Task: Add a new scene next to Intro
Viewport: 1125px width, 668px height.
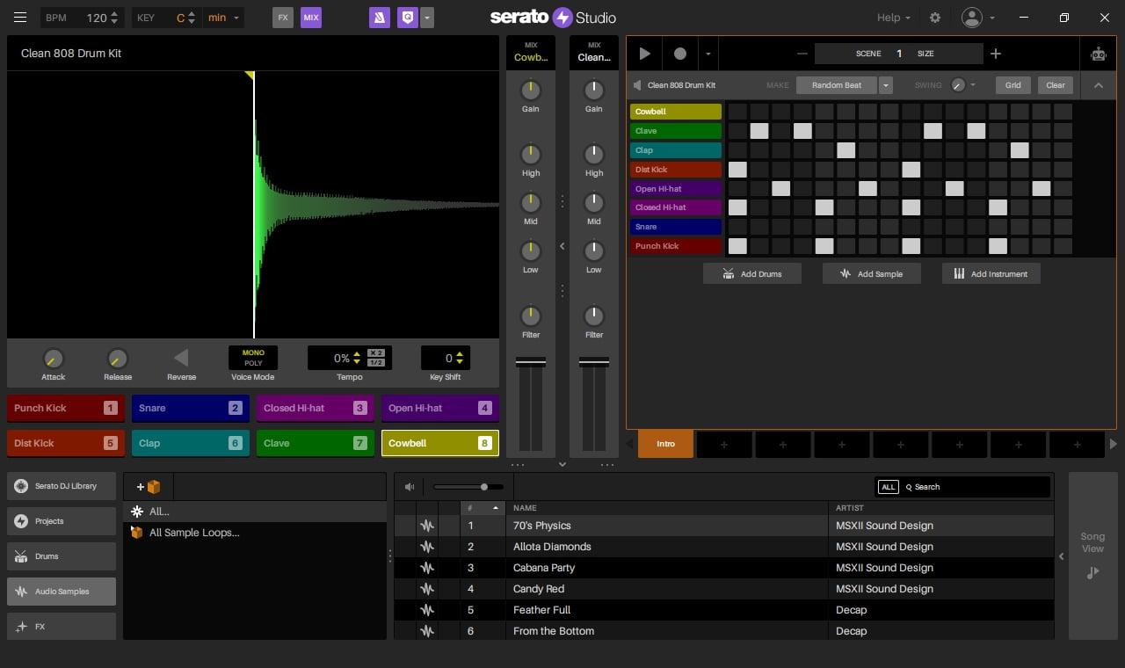Action: coord(724,445)
